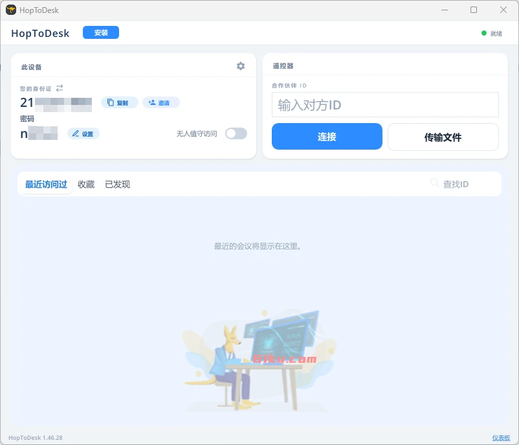Click the blue 安装 install button

(x=101, y=32)
